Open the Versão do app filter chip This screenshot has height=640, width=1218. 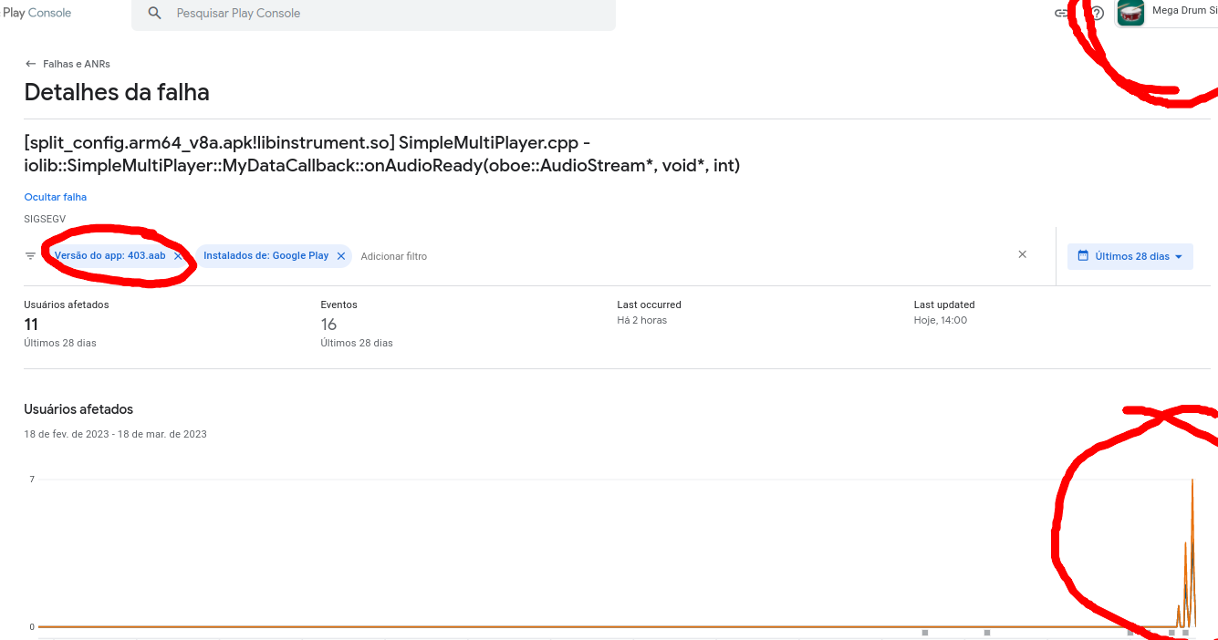(x=108, y=255)
